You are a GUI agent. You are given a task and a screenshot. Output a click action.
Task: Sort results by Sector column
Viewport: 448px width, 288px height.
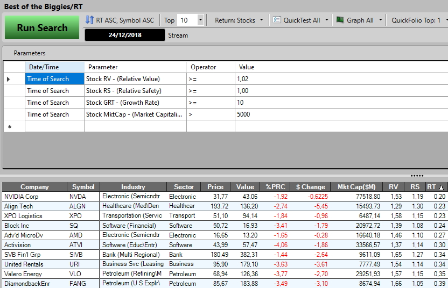184,187
